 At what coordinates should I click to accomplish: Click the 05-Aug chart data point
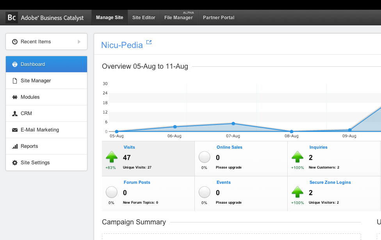(x=117, y=132)
